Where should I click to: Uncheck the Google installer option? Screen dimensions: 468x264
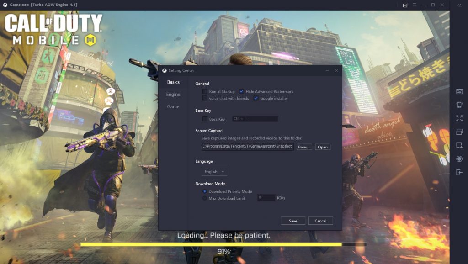[x=256, y=98]
